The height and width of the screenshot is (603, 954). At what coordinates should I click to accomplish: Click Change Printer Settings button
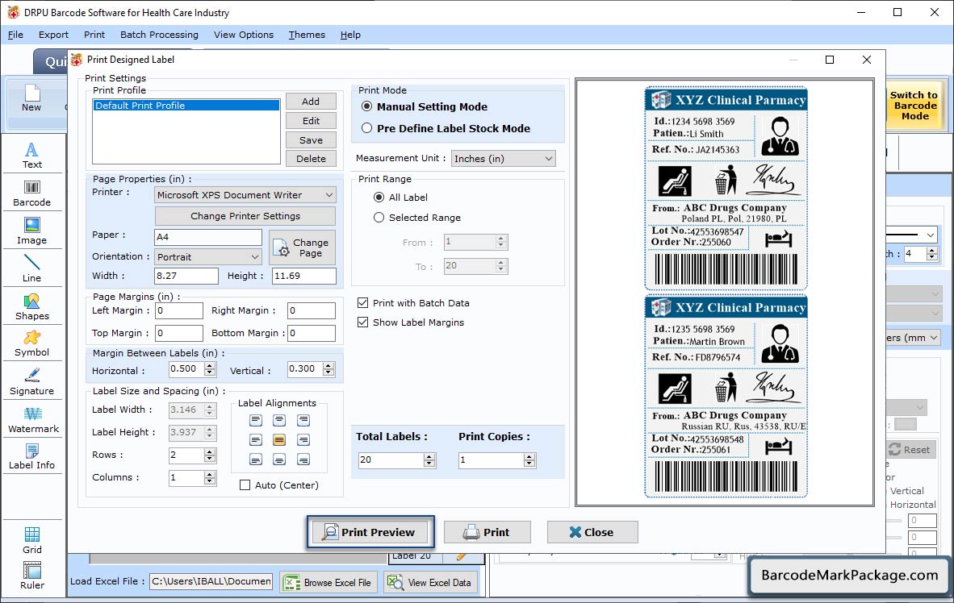pyautogui.click(x=245, y=216)
